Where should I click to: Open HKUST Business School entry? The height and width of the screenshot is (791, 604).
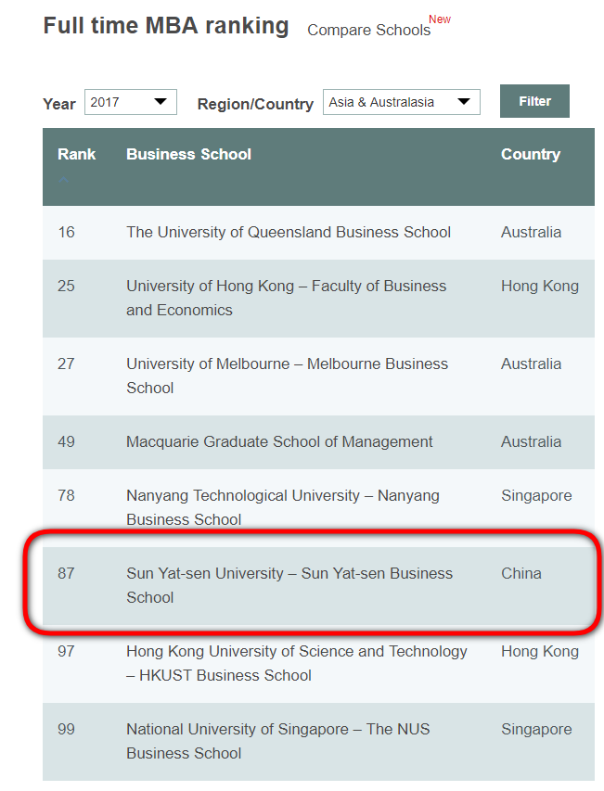tap(296, 663)
